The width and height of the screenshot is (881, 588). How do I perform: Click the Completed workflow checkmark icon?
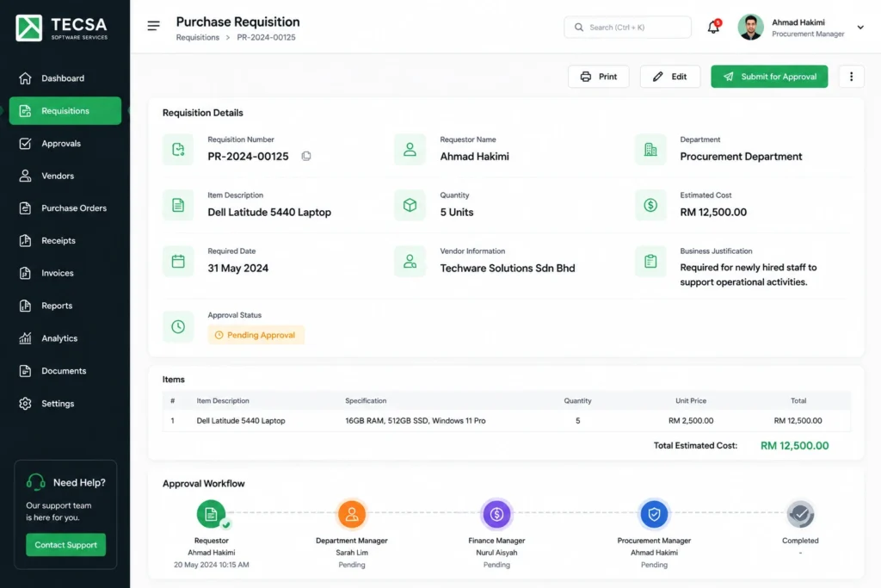coord(800,514)
